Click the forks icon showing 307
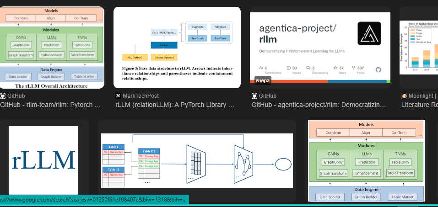The height and width of the screenshot is (207, 438). 353,68
